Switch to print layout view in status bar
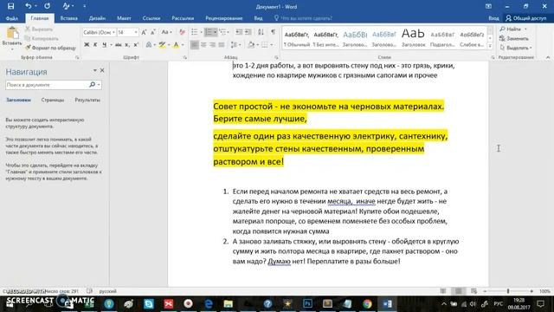Viewport: 554px width, 312px height. pos(458,291)
